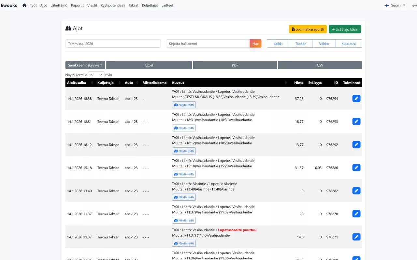Click the Kirjoita hakutermi search field

(208, 43)
